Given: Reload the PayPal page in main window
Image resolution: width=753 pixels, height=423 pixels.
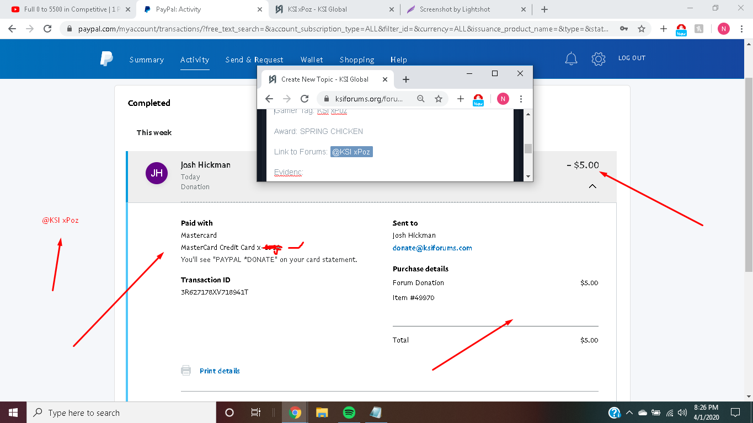Looking at the screenshot, I should 47,29.
